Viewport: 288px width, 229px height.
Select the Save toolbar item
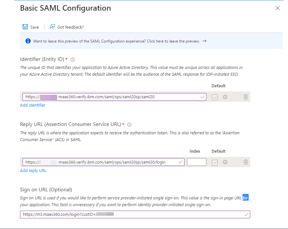pos(31,27)
